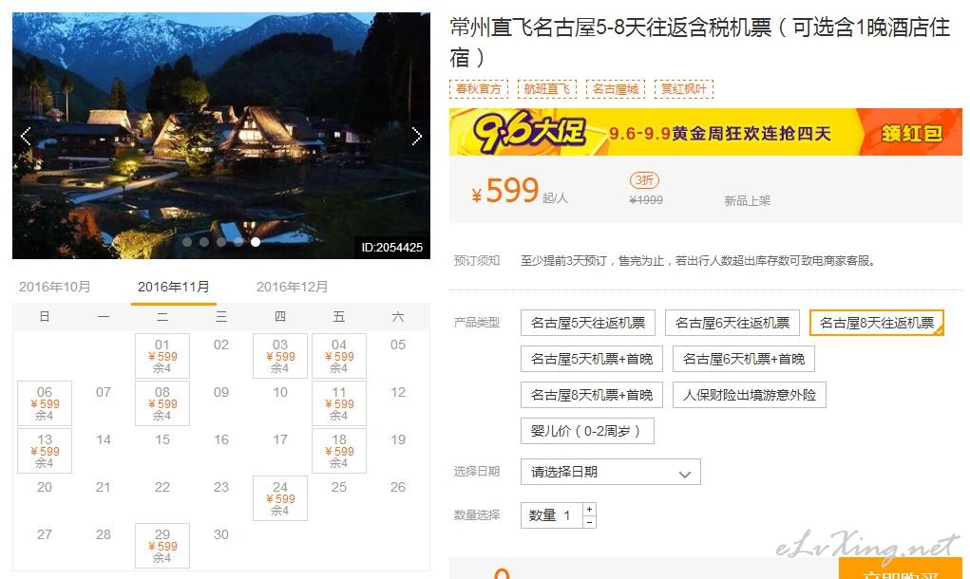
Task: Pick November 24 departure date cell
Action: pos(280,498)
